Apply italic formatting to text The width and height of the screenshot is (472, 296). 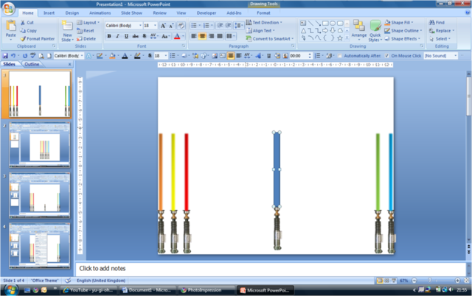117,35
